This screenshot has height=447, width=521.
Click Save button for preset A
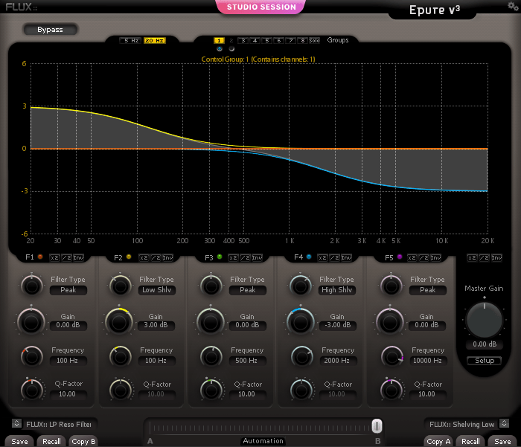19,441
